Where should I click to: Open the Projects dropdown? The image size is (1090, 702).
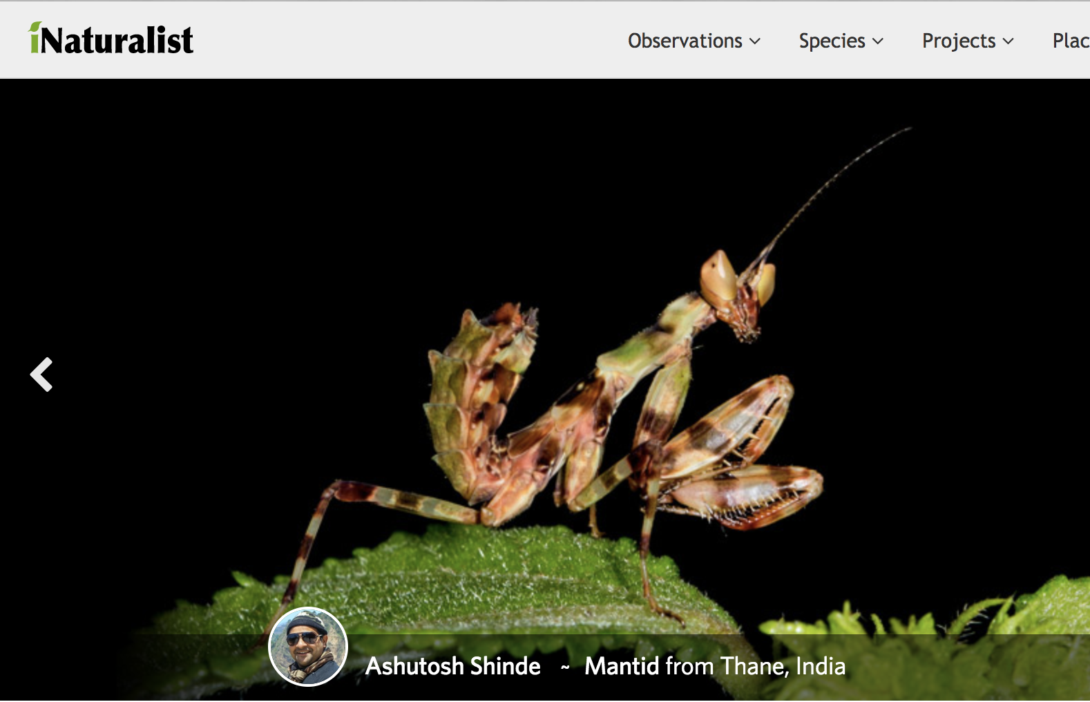[x=968, y=41]
